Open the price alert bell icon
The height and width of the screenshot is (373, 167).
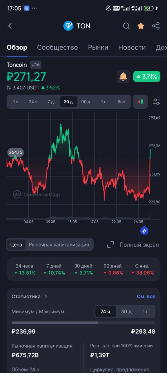pyautogui.click(x=123, y=77)
